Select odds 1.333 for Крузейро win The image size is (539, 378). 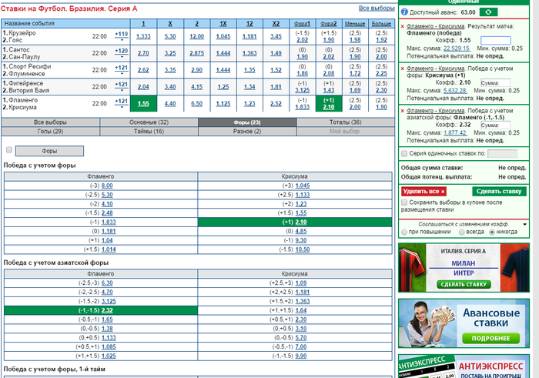[x=143, y=36]
